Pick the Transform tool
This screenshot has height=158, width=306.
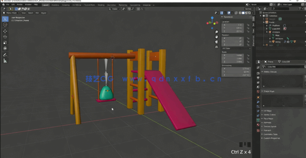point(5,48)
